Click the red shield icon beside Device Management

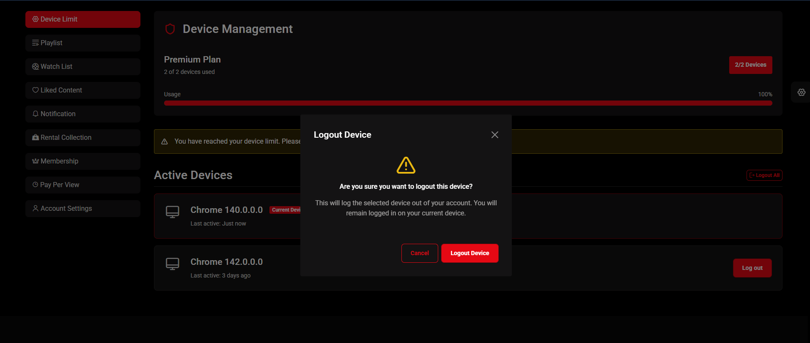pos(170,29)
